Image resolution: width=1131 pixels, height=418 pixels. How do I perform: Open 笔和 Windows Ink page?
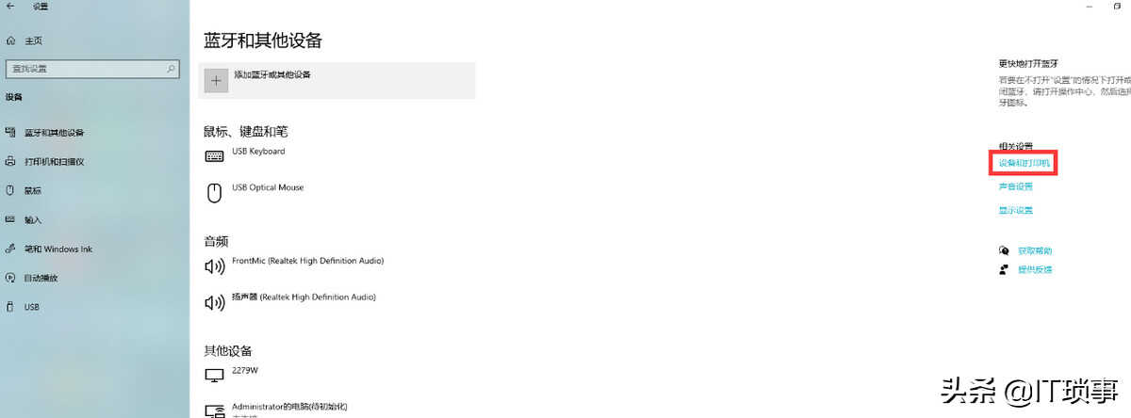point(57,249)
